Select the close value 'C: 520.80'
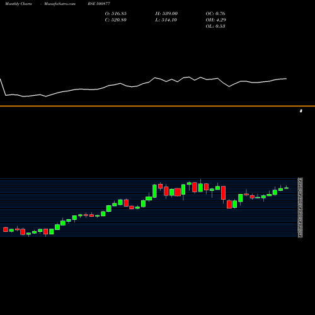Image resolution: width=315 pixels, height=315 pixels. [116, 20]
